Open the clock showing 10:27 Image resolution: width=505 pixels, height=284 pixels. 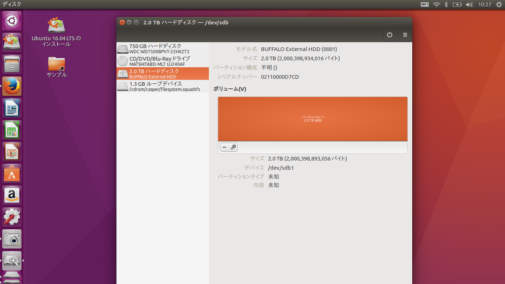(x=484, y=4)
